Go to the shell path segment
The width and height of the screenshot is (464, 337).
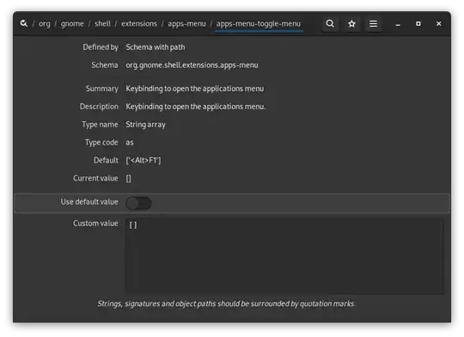(103, 24)
